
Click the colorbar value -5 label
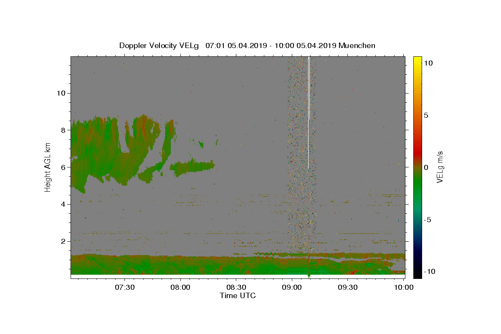(x=428, y=219)
